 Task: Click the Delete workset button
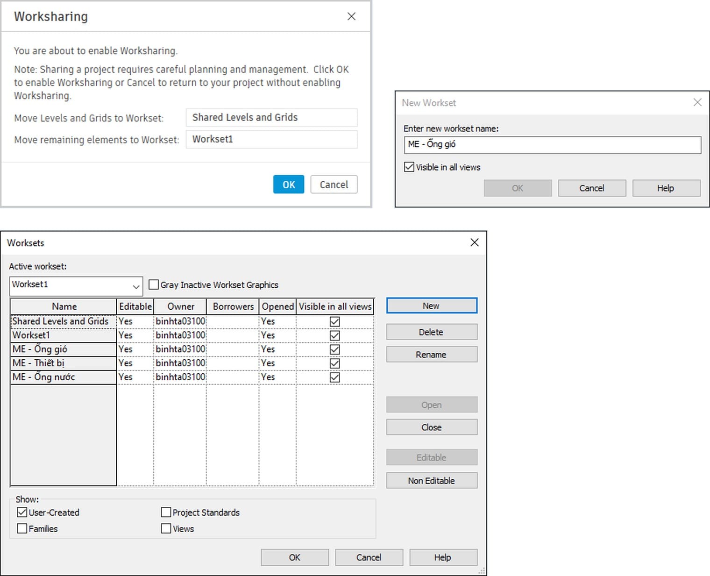click(432, 332)
